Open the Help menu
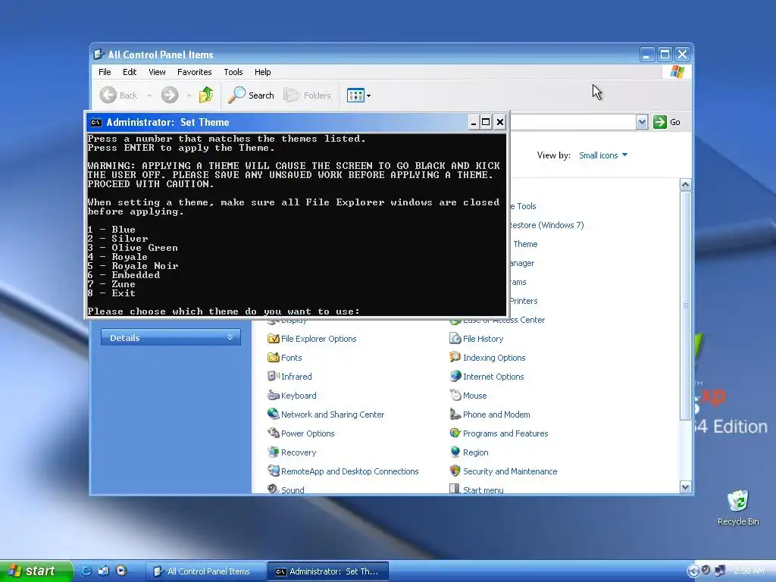776x582 pixels. [x=262, y=72]
